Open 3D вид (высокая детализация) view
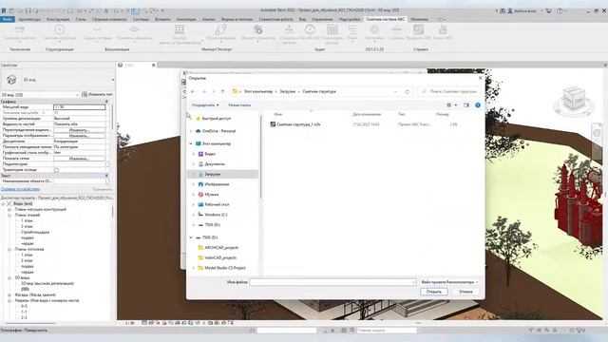 click(47, 283)
